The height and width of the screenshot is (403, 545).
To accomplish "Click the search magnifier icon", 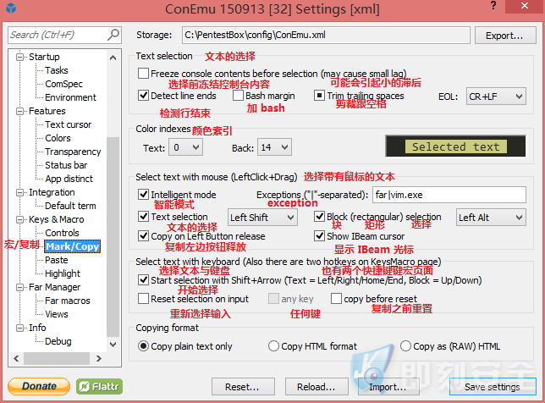I will click(113, 35).
